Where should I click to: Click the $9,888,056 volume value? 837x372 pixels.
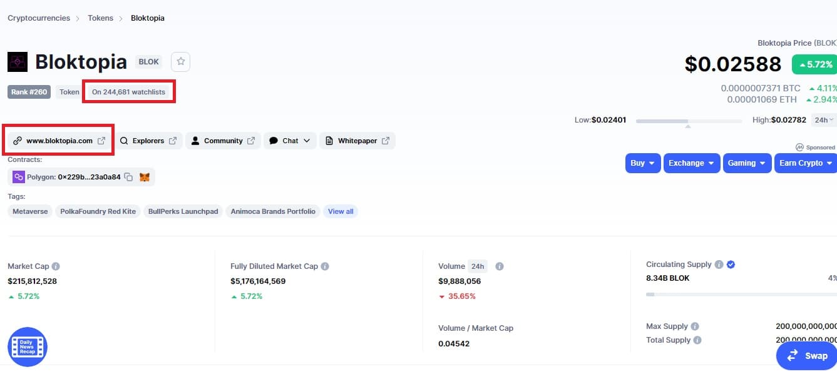[460, 281]
